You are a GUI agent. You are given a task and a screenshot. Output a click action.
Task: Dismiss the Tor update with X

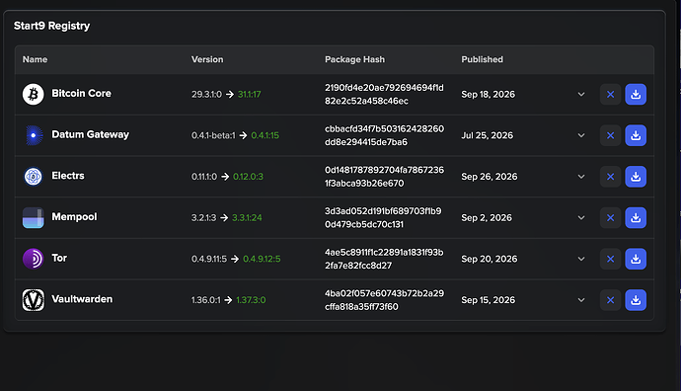coord(610,259)
